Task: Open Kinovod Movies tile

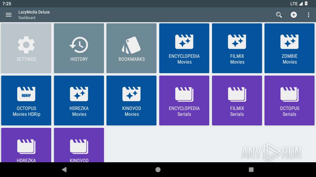Action: (x=131, y=100)
